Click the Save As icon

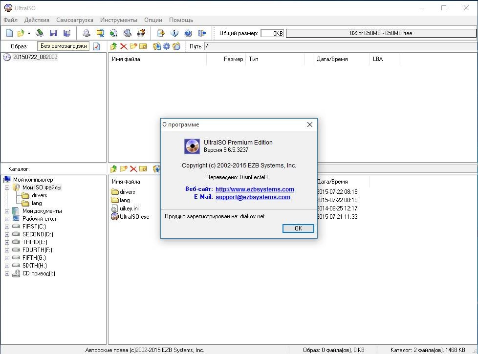click(67, 33)
